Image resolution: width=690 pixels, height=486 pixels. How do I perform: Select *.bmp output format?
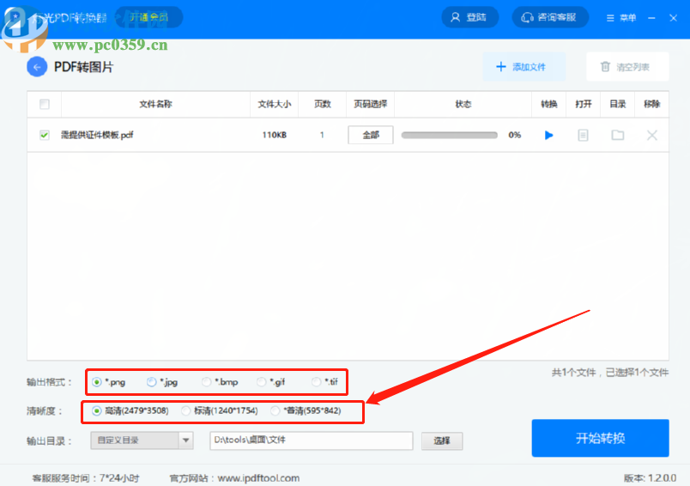point(220,382)
